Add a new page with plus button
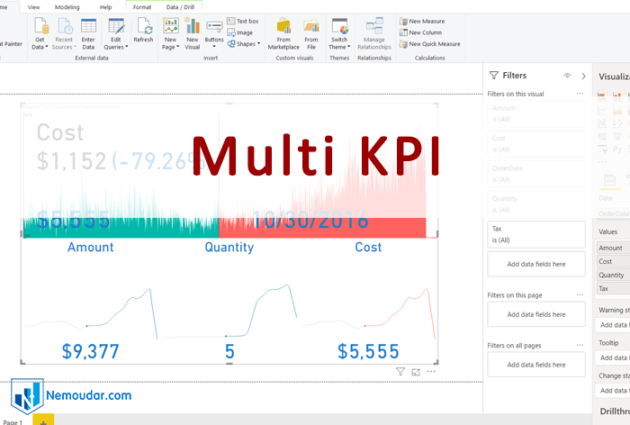This screenshot has width=630, height=425. tap(42, 420)
